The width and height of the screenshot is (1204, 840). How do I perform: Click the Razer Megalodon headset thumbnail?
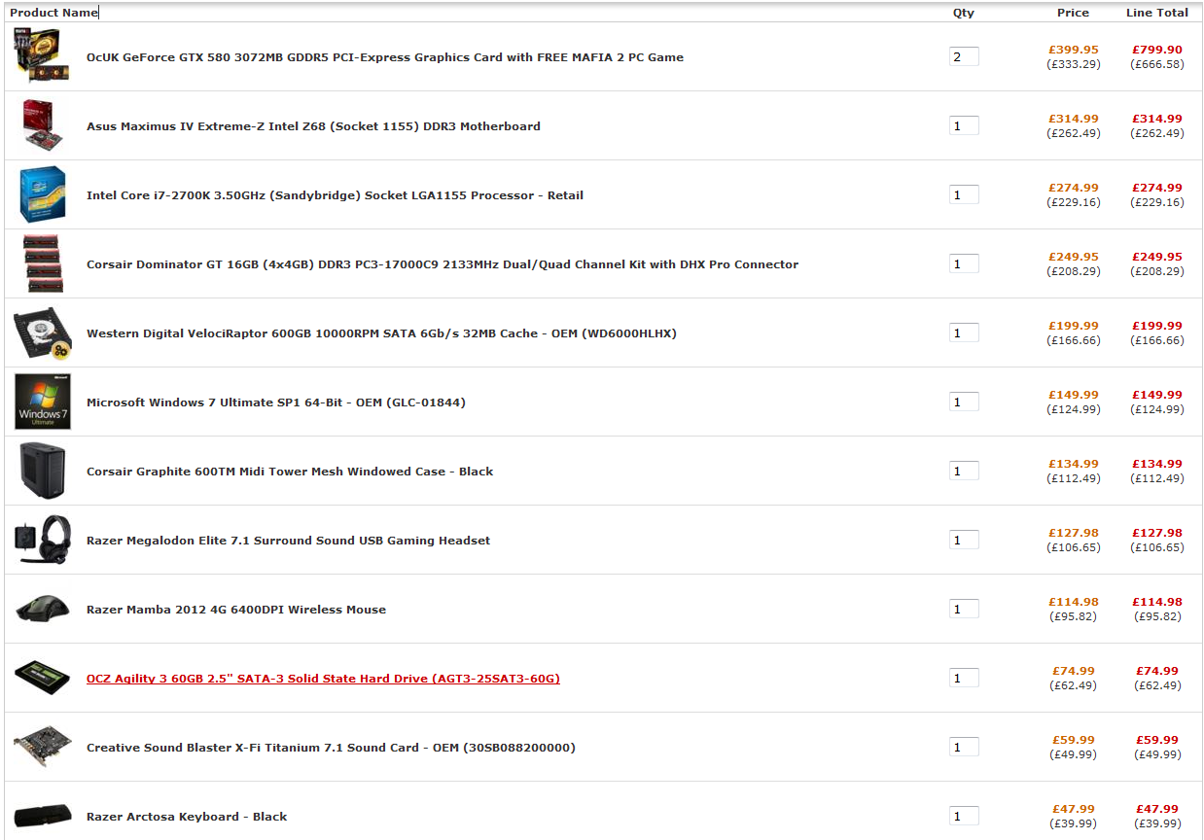click(43, 540)
